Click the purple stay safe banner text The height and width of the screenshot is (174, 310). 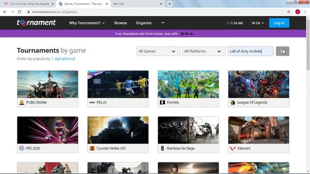coord(146,34)
